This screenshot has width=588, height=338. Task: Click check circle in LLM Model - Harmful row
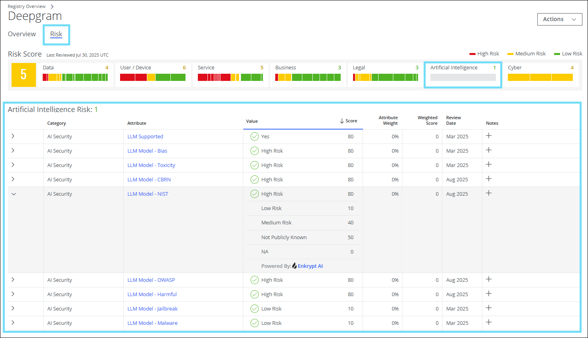click(x=255, y=295)
